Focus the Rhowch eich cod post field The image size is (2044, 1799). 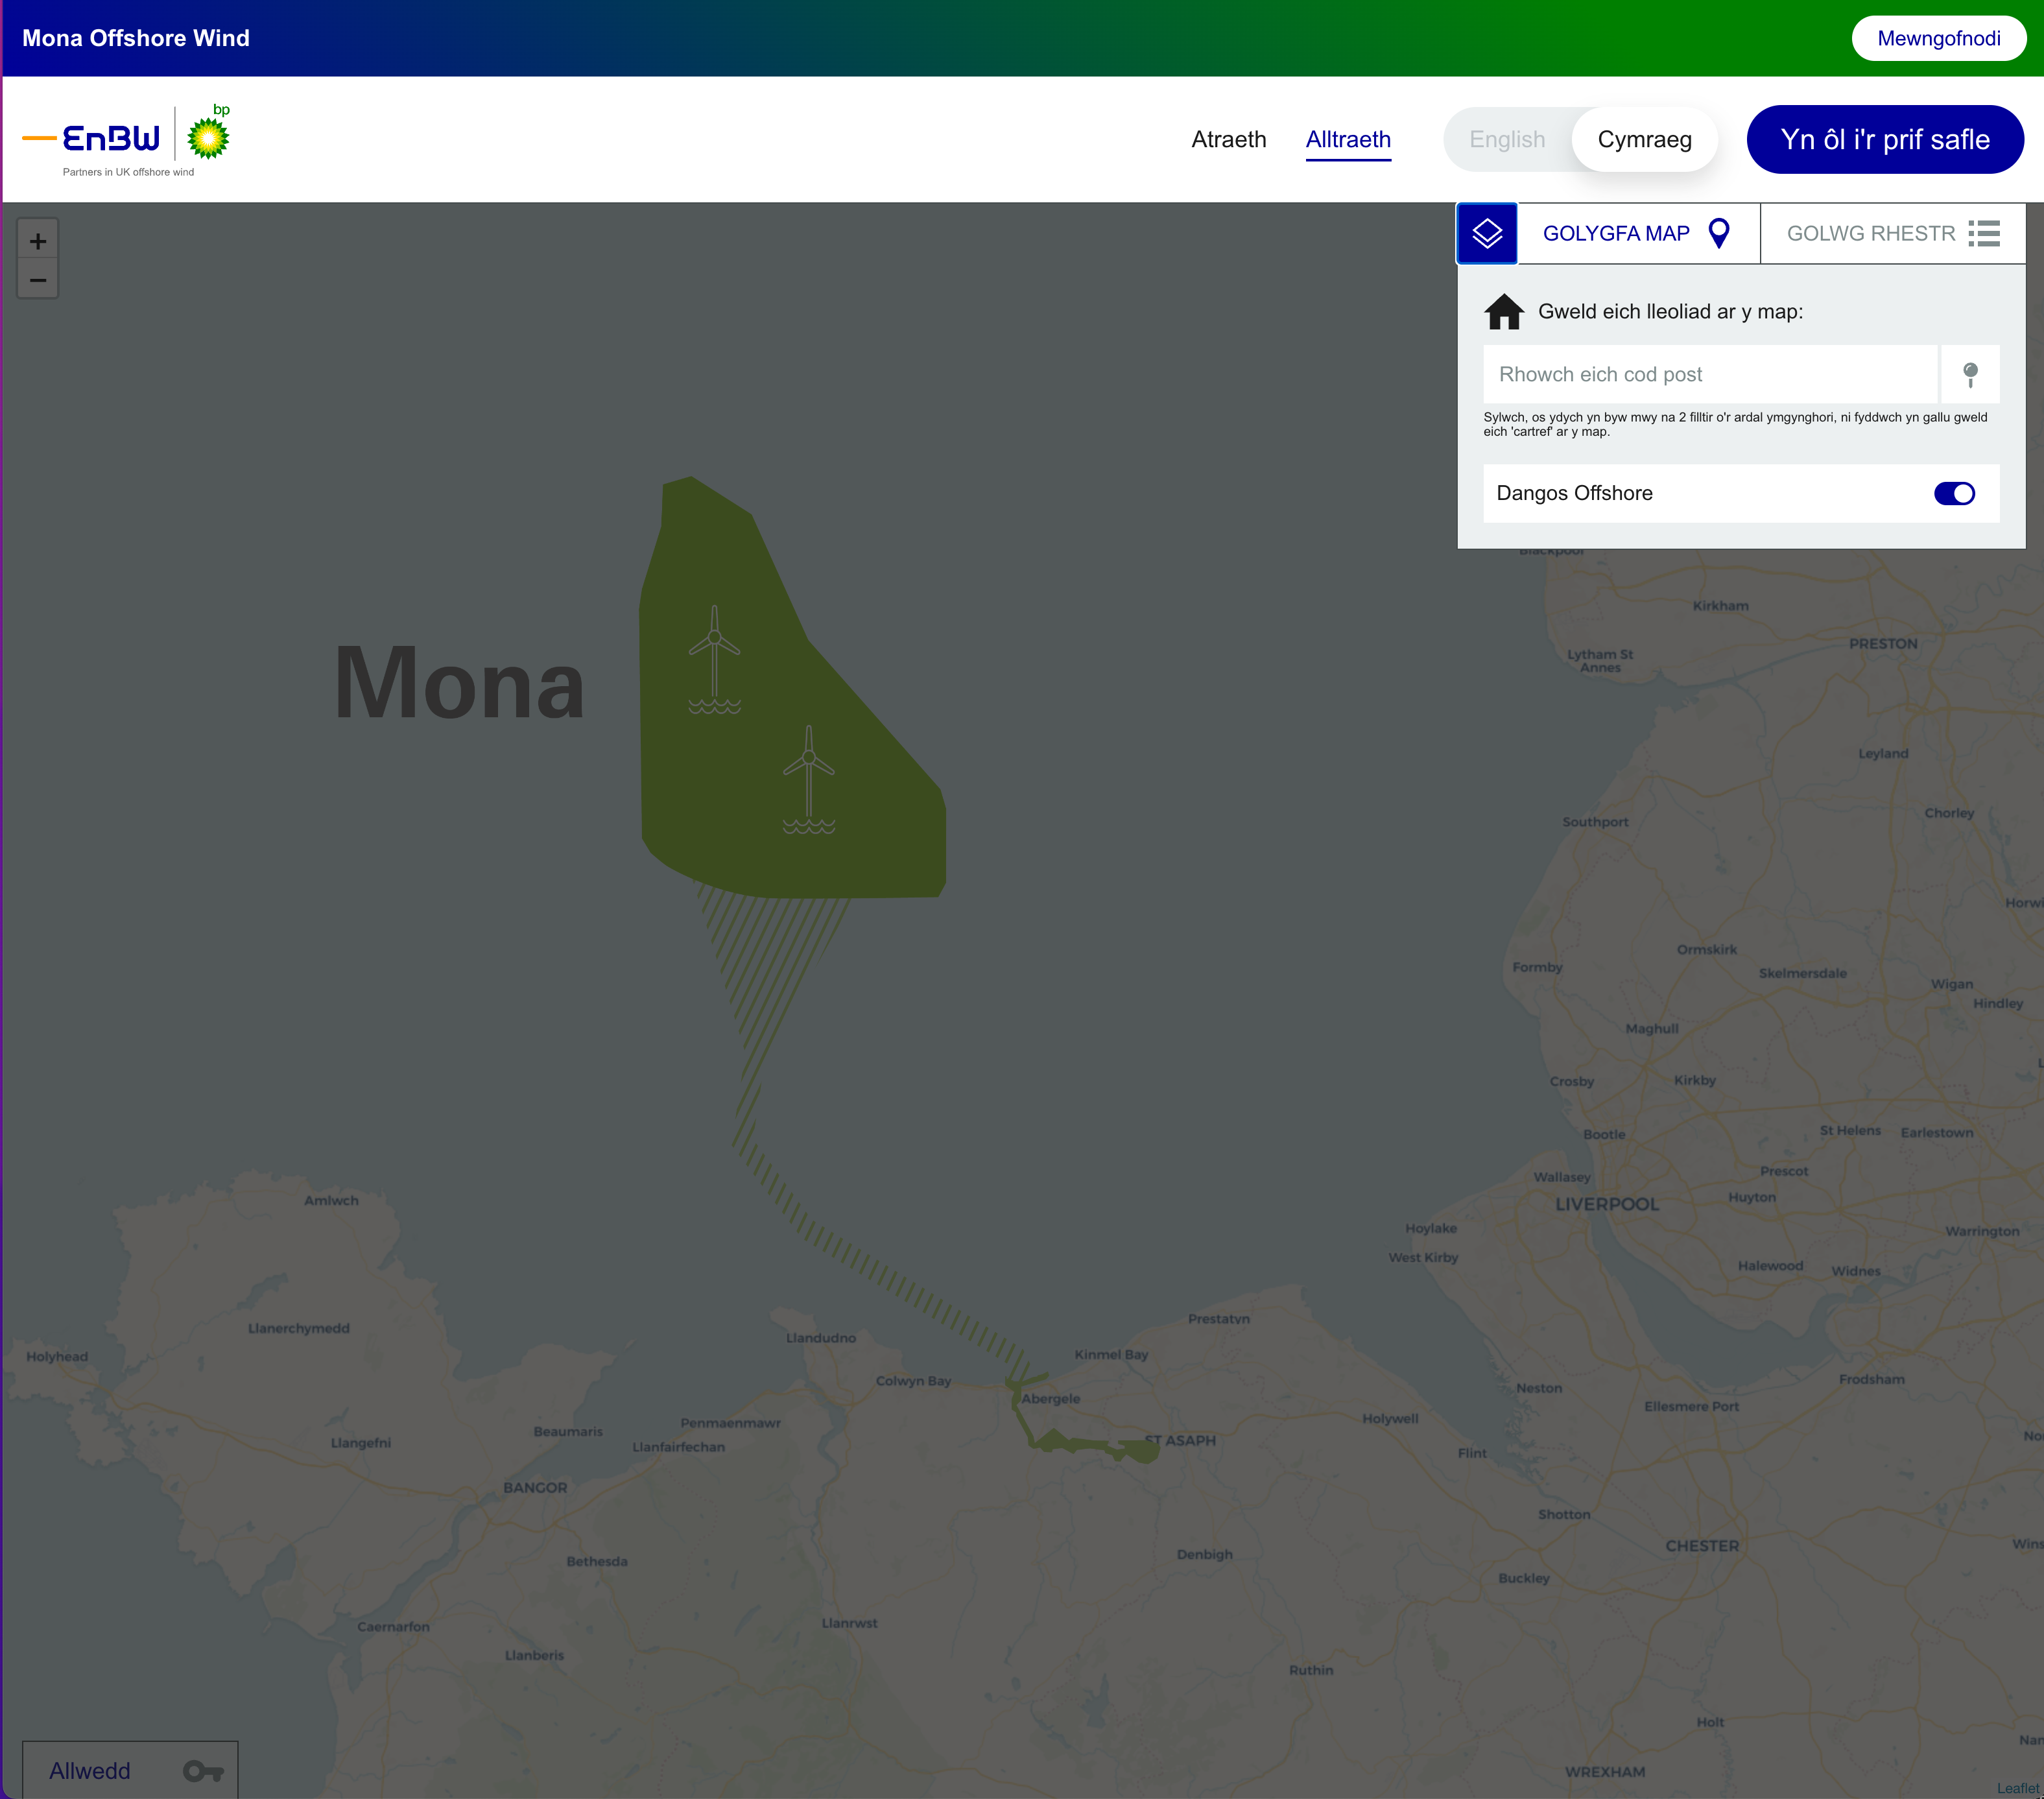1710,375
